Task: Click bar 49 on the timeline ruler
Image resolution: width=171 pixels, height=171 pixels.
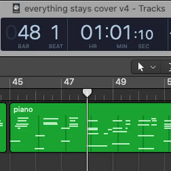Action: [121, 82]
